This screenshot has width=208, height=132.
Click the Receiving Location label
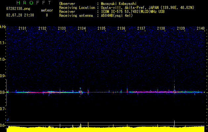[77, 8]
